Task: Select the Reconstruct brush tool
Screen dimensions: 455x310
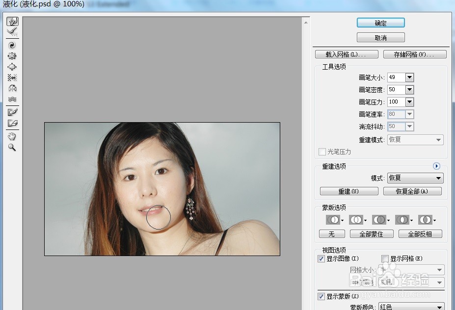Action: (12, 32)
